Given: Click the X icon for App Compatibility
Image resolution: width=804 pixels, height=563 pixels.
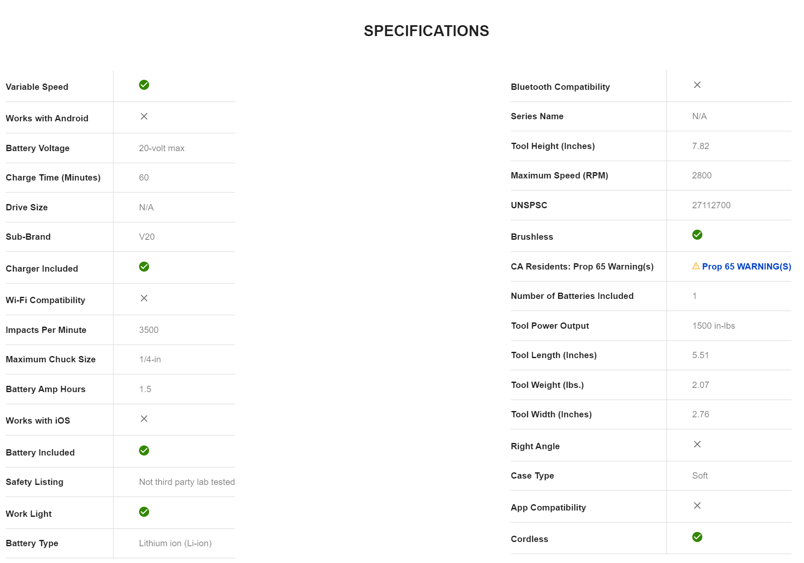Looking at the screenshot, I should (x=697, y=505).
